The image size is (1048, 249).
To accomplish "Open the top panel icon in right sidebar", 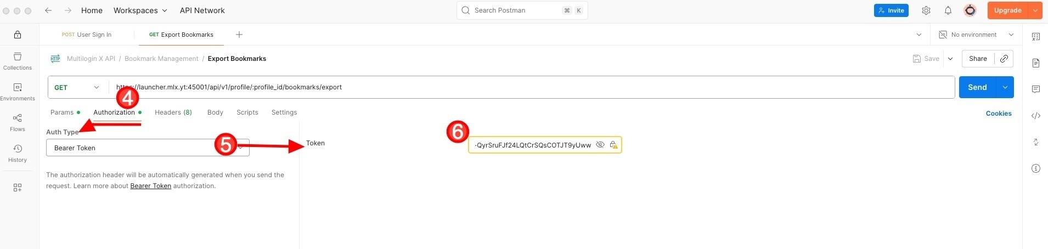I will click(1036, 37).
